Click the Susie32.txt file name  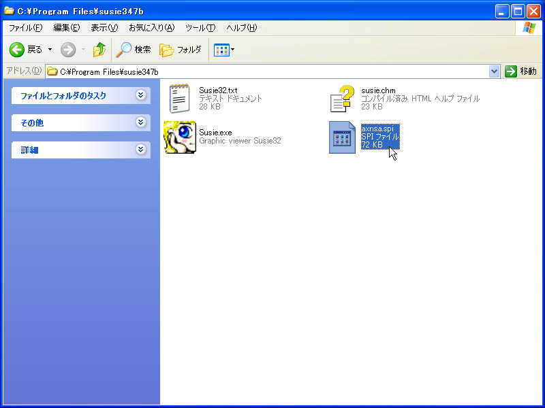[218, 90]
